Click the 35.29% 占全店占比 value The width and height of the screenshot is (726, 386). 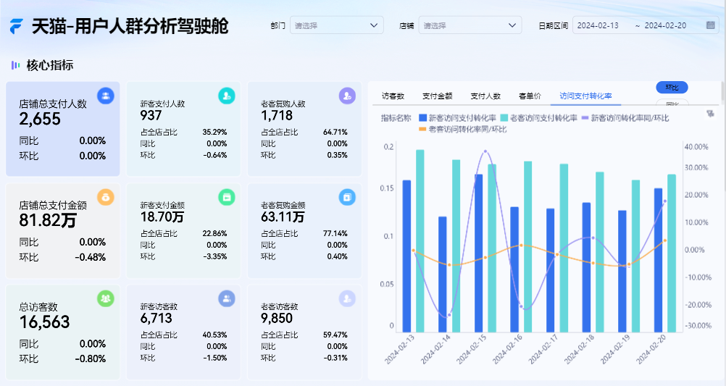(x=214, y=133)
